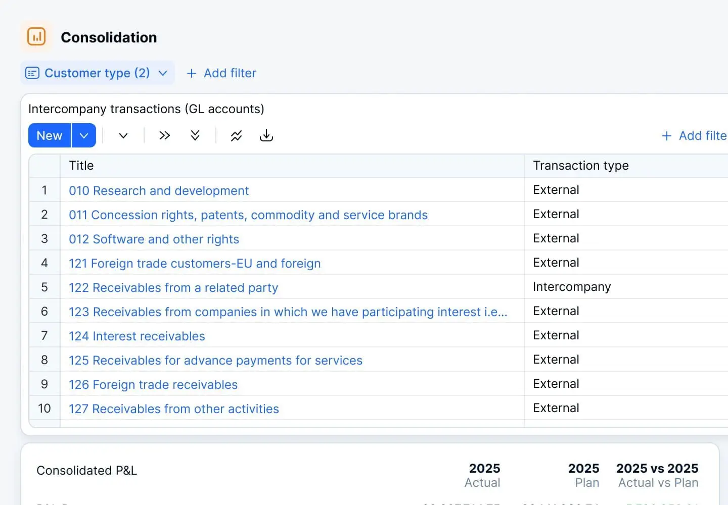Click the double-down chevron expand all icon

tap(195, 135)
